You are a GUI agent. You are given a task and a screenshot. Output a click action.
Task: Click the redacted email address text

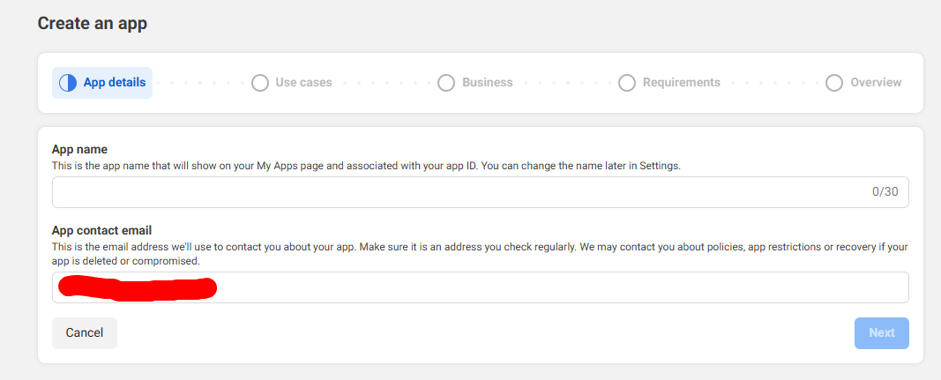pos(137,287)
